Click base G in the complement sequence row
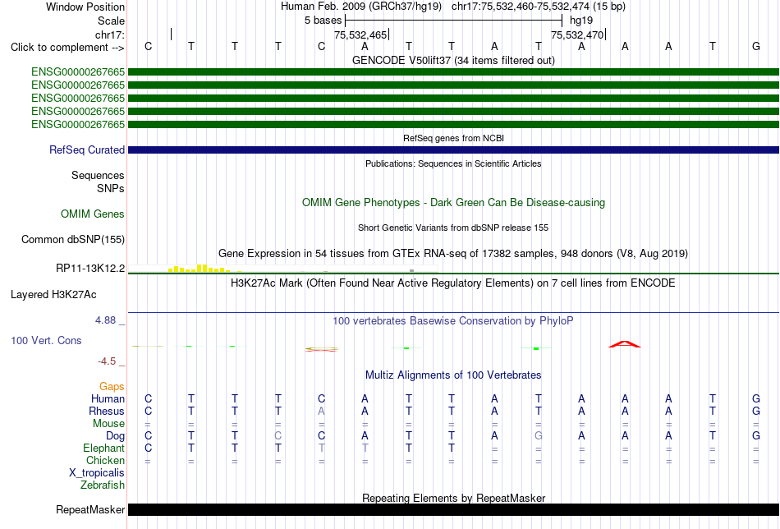780x529 pixels. [x=756, y=47]
